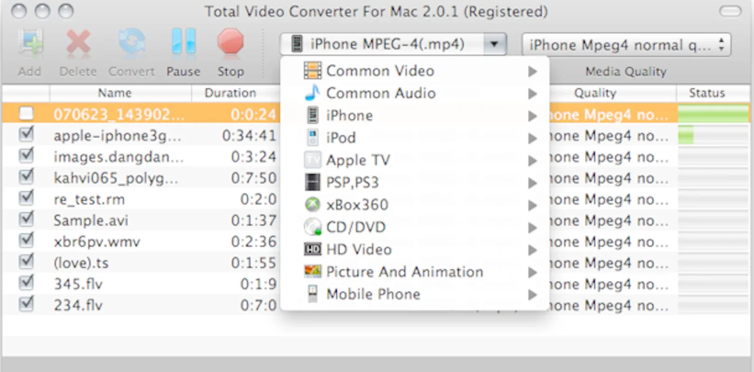Expand the PSP,PS3 submenu arrow
Image resolution: width=754 pixels, height=372 pixels.
(533, 183)
